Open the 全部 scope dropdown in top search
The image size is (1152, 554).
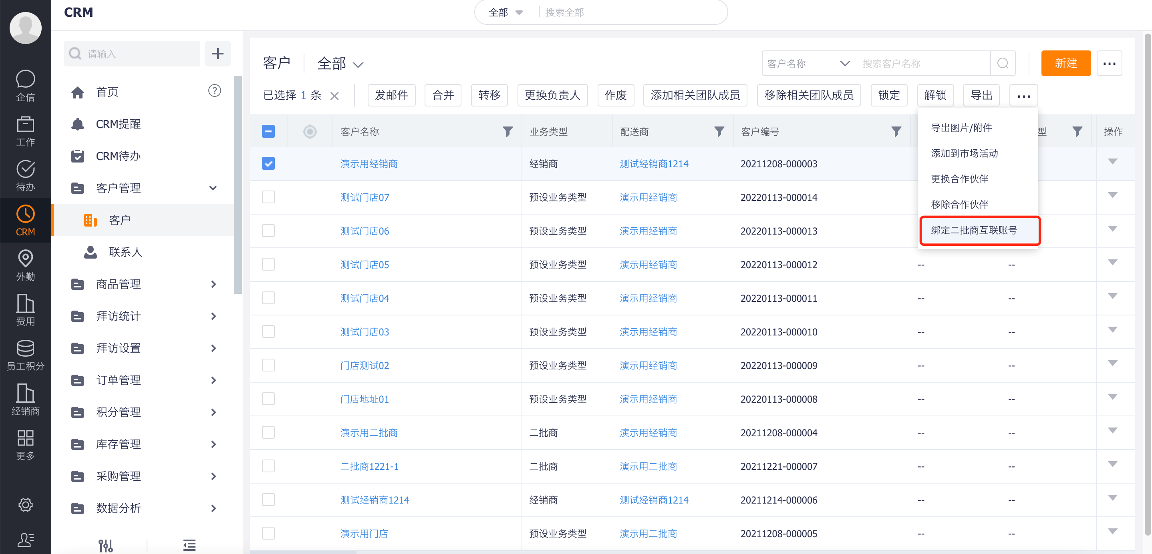[x=506, y=12]
